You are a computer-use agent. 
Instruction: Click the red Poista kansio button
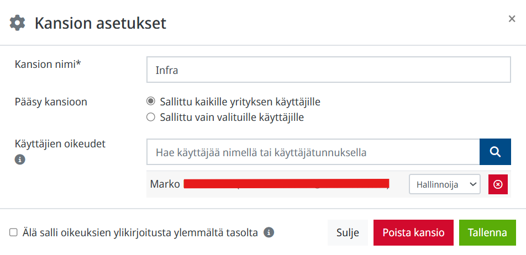pyautogui.click(x=413, y=232)
